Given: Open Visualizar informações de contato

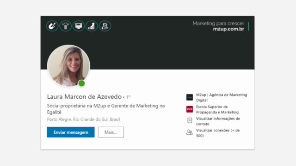Looking at the screenshot, I should [218, 121].
